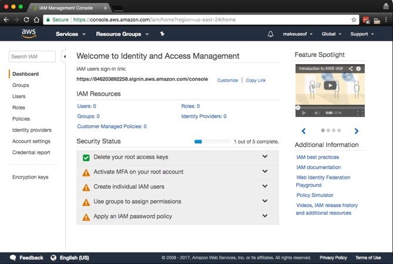Open the Identity Providers: 0 link
This screenshot has width=393, height=264.
[204, 116]
